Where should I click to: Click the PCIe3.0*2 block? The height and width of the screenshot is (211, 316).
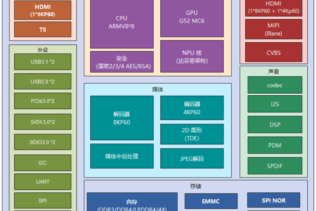point(43,101)
